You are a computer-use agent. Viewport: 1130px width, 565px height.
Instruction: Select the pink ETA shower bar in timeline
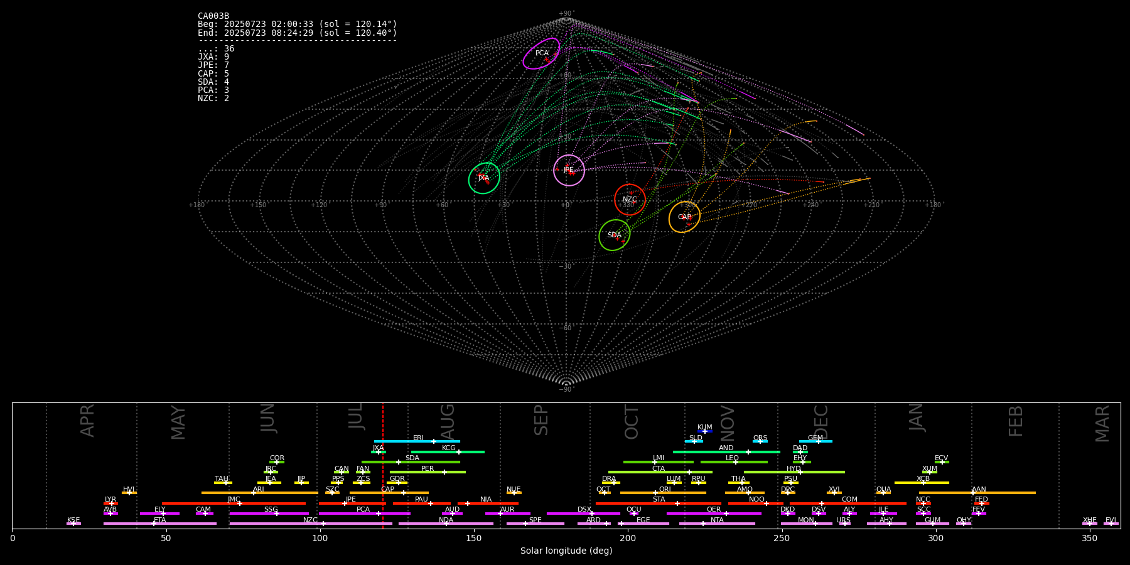point(160,524)
